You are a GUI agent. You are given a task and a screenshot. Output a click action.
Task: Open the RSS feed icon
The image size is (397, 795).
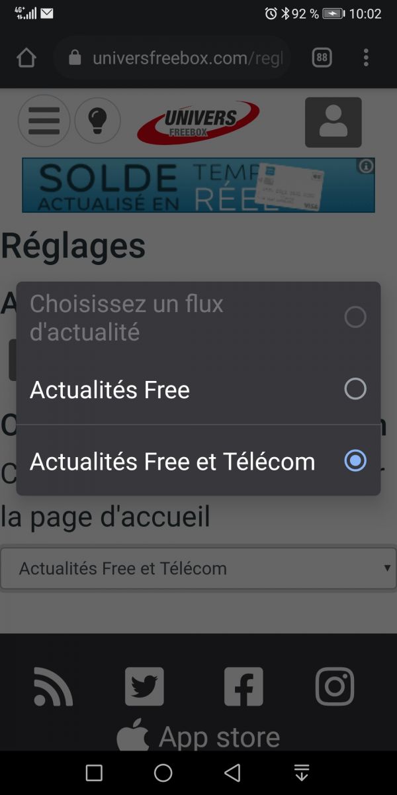[x=53, y=686]
